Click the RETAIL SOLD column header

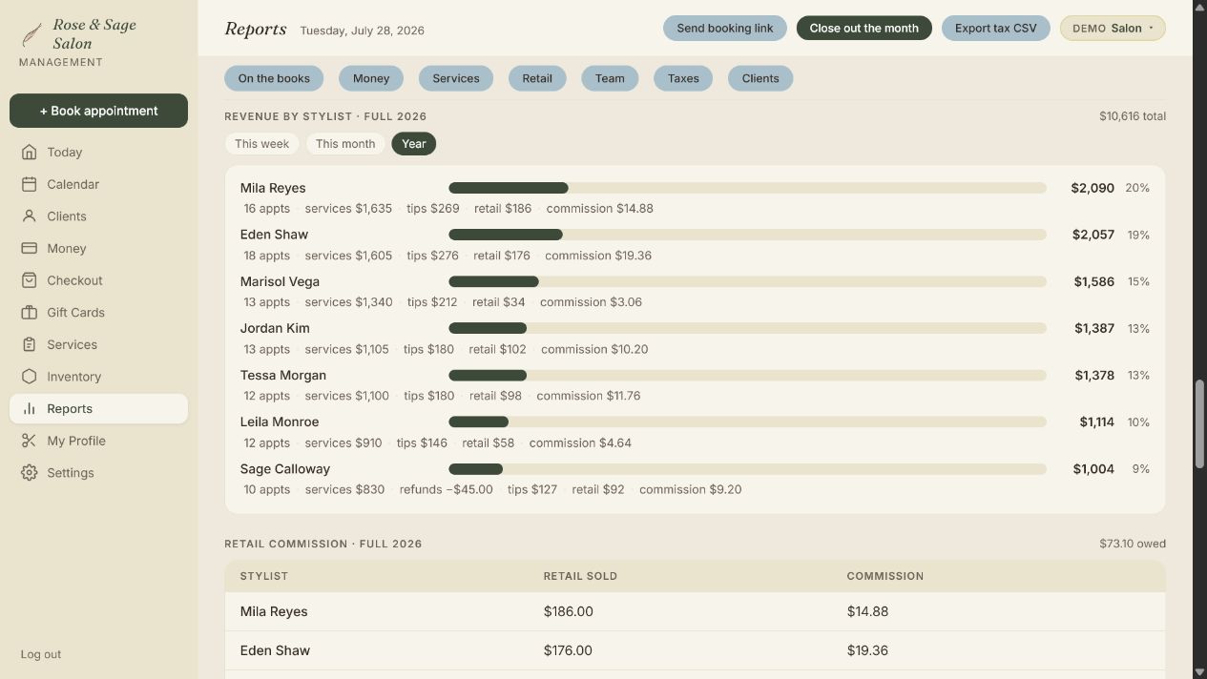click(580, 576)
